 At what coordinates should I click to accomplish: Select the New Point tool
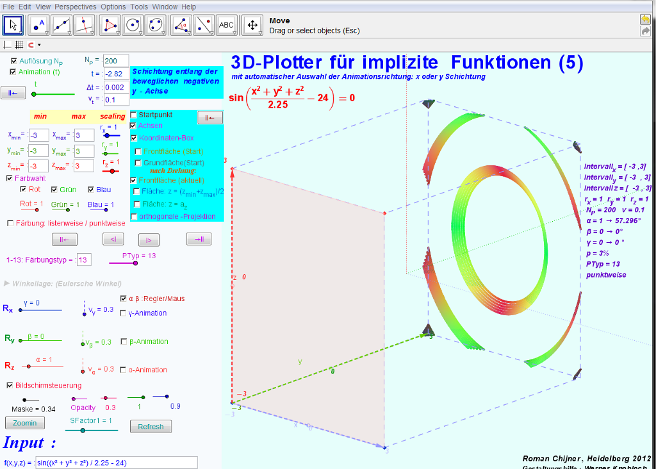point(38,25)
